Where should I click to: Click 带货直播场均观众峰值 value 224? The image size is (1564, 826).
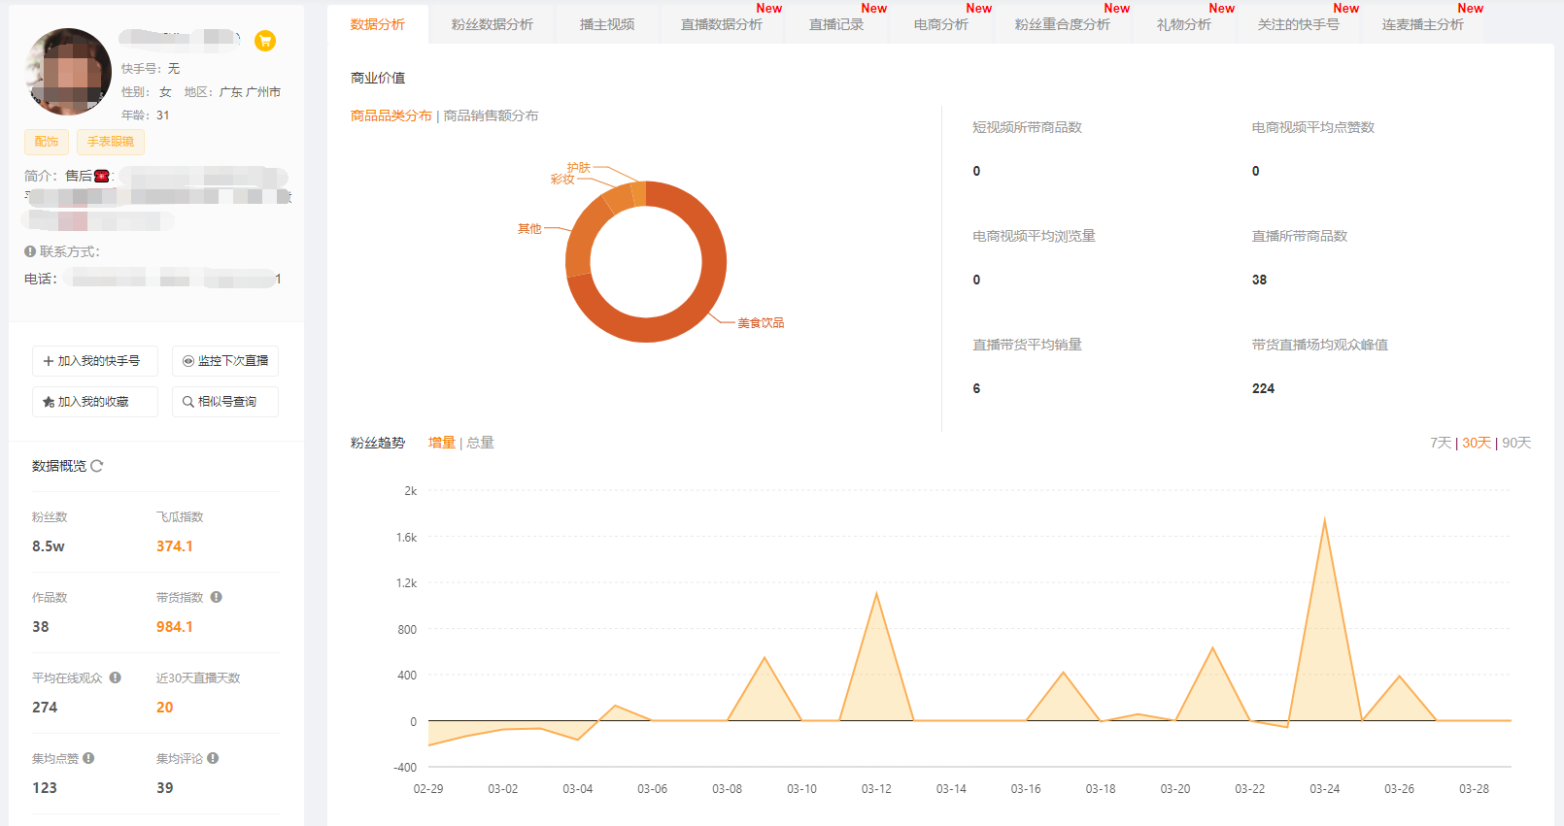1263,388
